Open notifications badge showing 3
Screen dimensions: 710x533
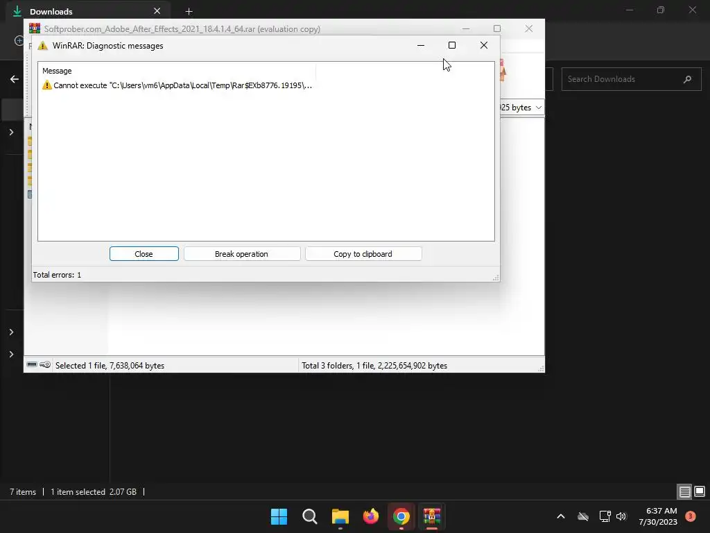tap(690, 516)
